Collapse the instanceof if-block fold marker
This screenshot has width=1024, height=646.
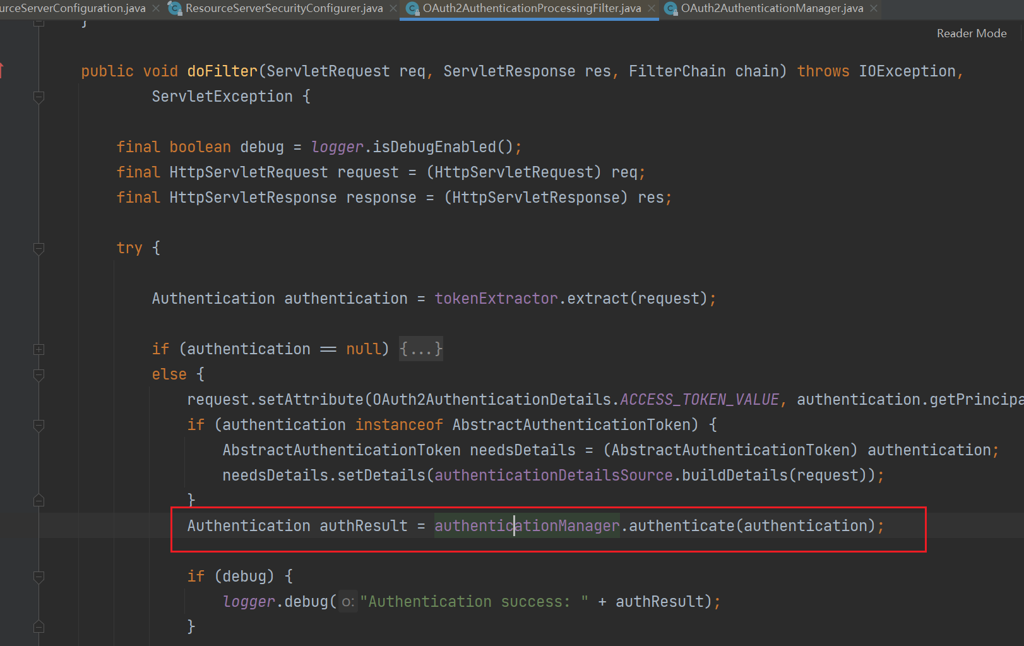pyautogui.click(x=39, y=425)
